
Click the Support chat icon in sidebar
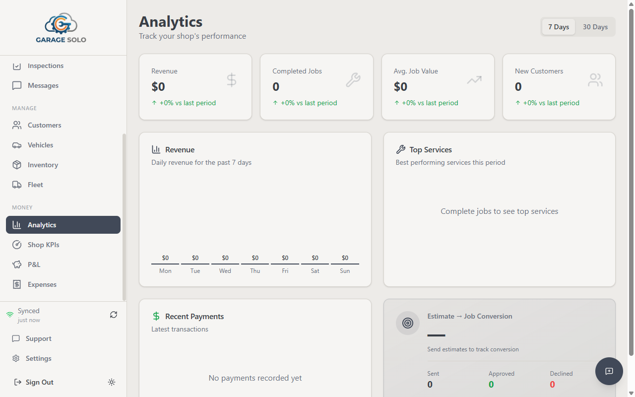(16, 338)
